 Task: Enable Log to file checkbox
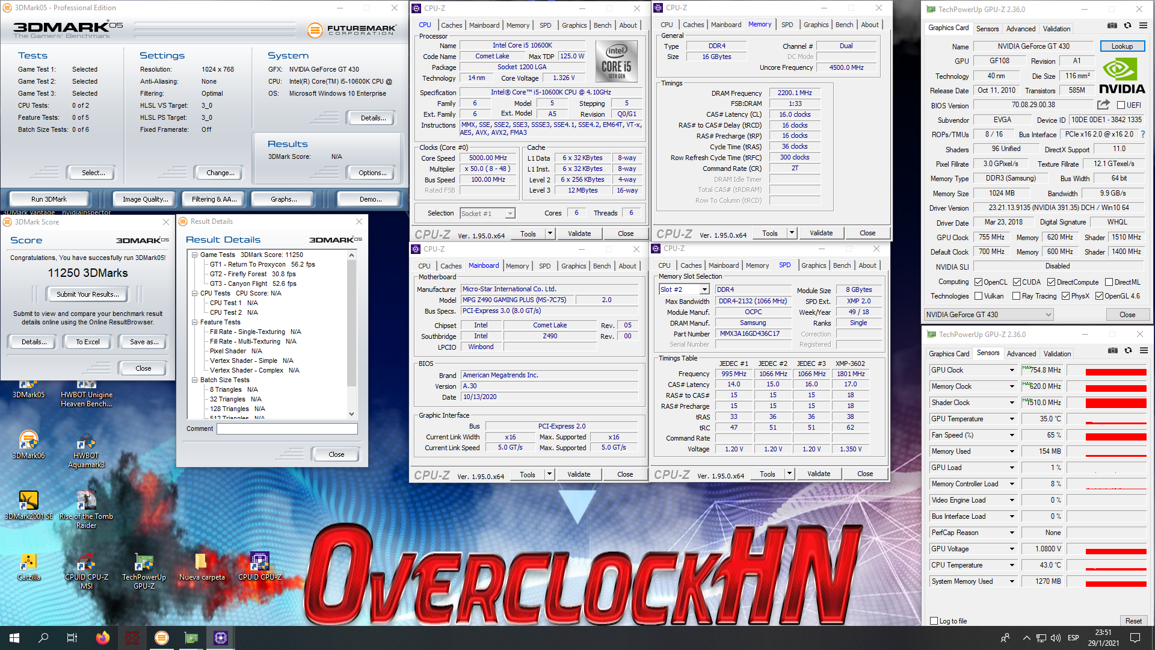(x=934, y=621)
